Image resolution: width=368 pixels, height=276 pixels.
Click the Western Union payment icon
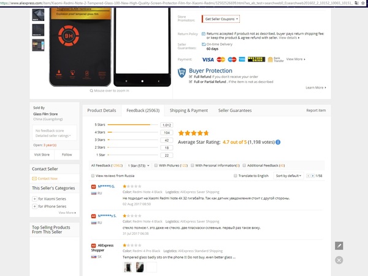point(256,59)
